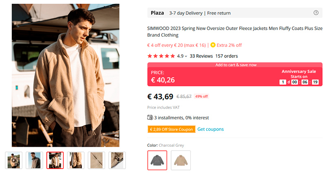Screen dimensions: 326x174
Task: Choose the beige jacket color swatch
Action: (181, 160)
